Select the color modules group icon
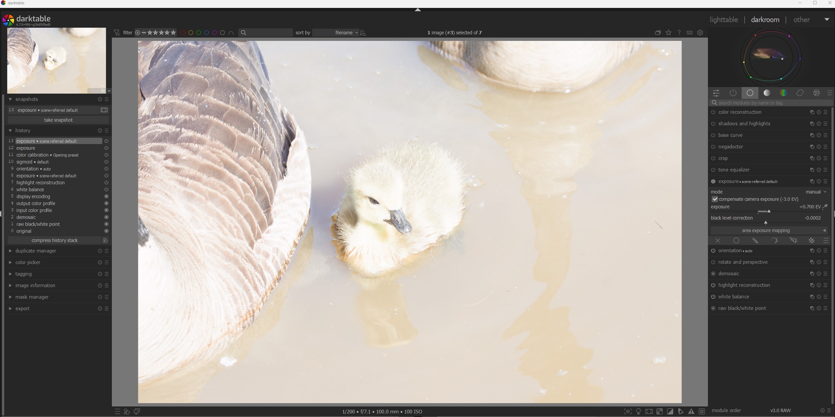The height and width of the screenshot is (417, 835). [783, 93]
